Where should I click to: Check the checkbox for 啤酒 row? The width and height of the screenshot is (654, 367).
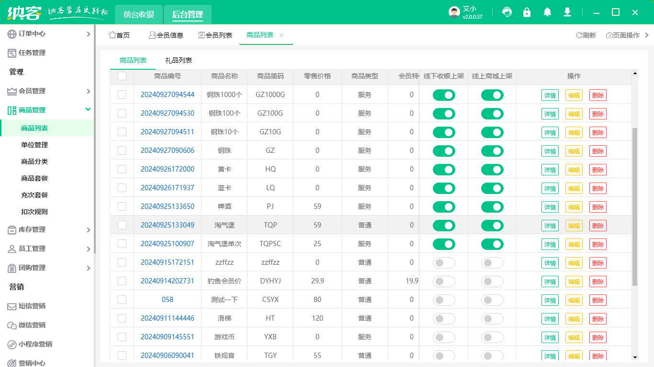pos(123,206)
